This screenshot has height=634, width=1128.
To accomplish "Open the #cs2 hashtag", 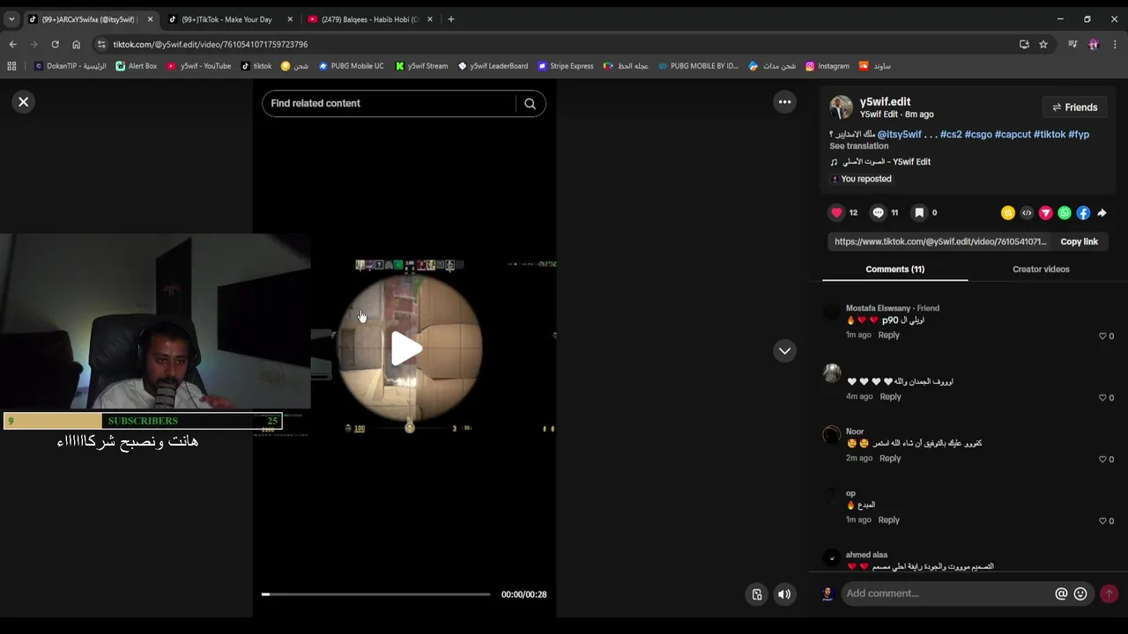I will click(951, 135).
